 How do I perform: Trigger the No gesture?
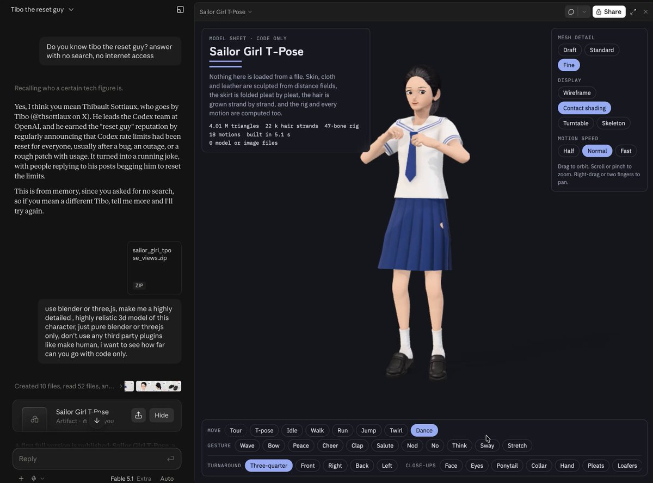pyautogui.click(x=435, y=446)
